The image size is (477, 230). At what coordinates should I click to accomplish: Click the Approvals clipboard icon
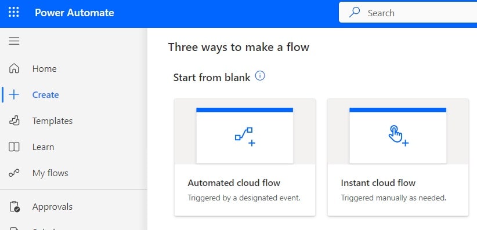point(15,207)
